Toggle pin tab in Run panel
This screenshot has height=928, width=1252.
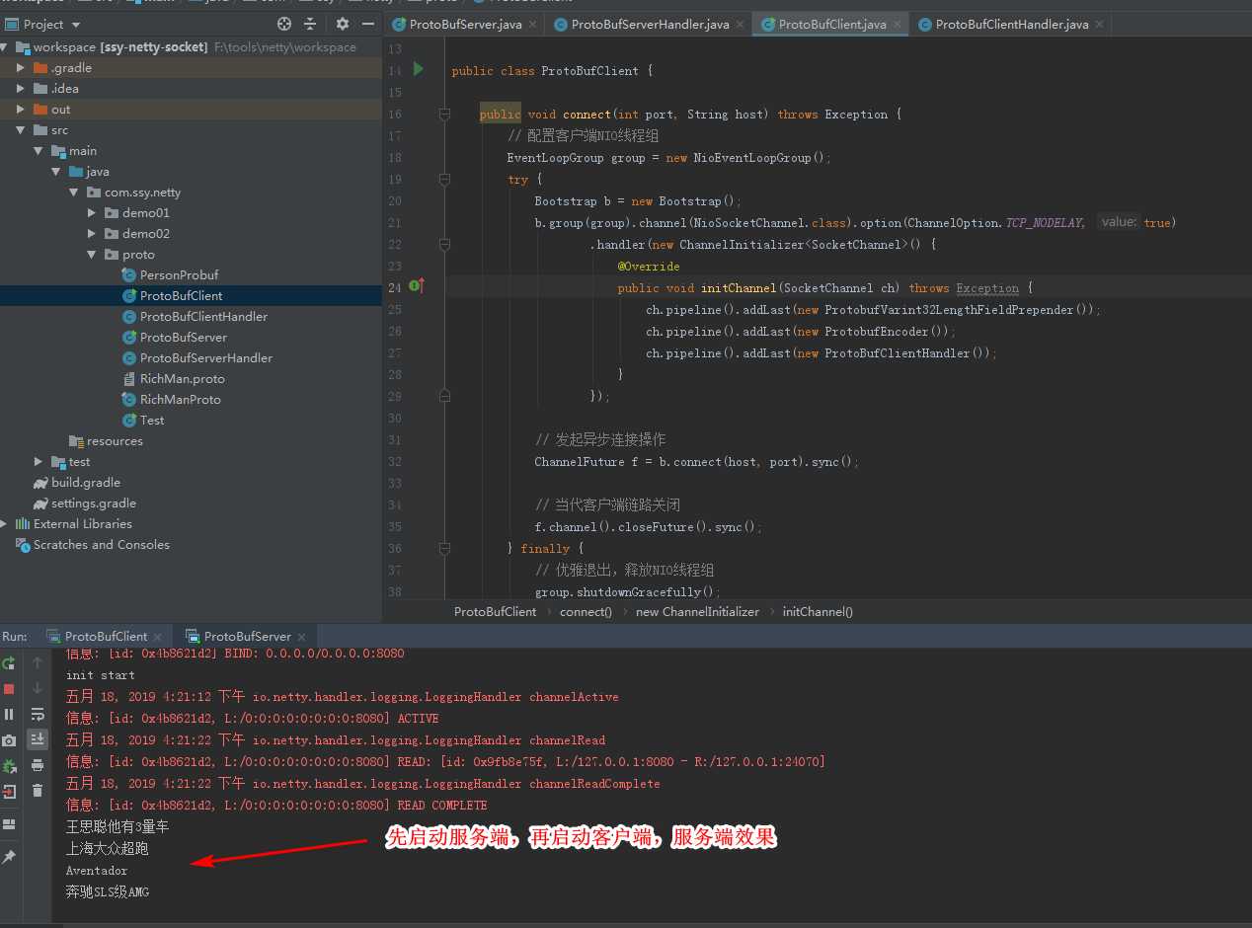9,857
